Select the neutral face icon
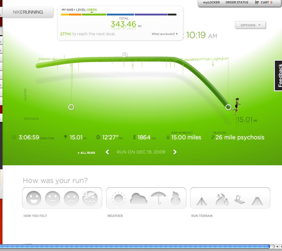The height and width of the screenshot is (251, 282). 53,198
